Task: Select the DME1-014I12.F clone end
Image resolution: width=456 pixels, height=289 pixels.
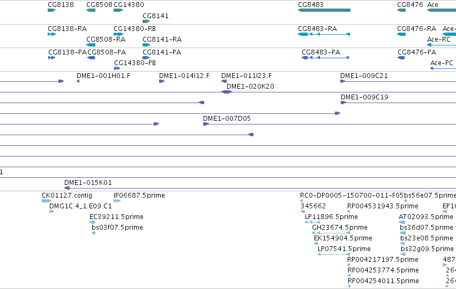Action: point(162,81)
